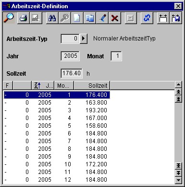Select the month 8 row
The image size is (185, 187).
coord(57,149)
